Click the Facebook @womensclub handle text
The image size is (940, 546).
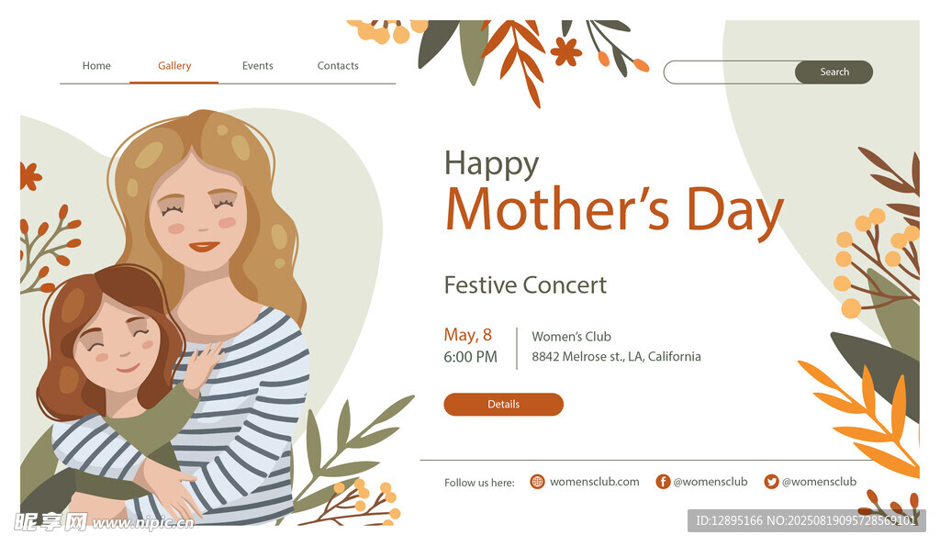tap(711, 482)
